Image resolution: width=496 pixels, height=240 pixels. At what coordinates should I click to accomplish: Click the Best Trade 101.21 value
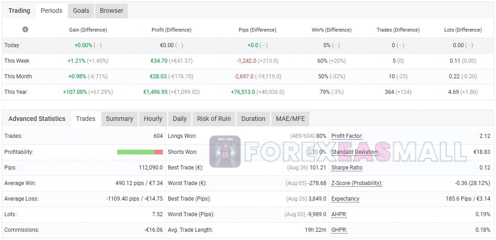(x=318, y=168)
